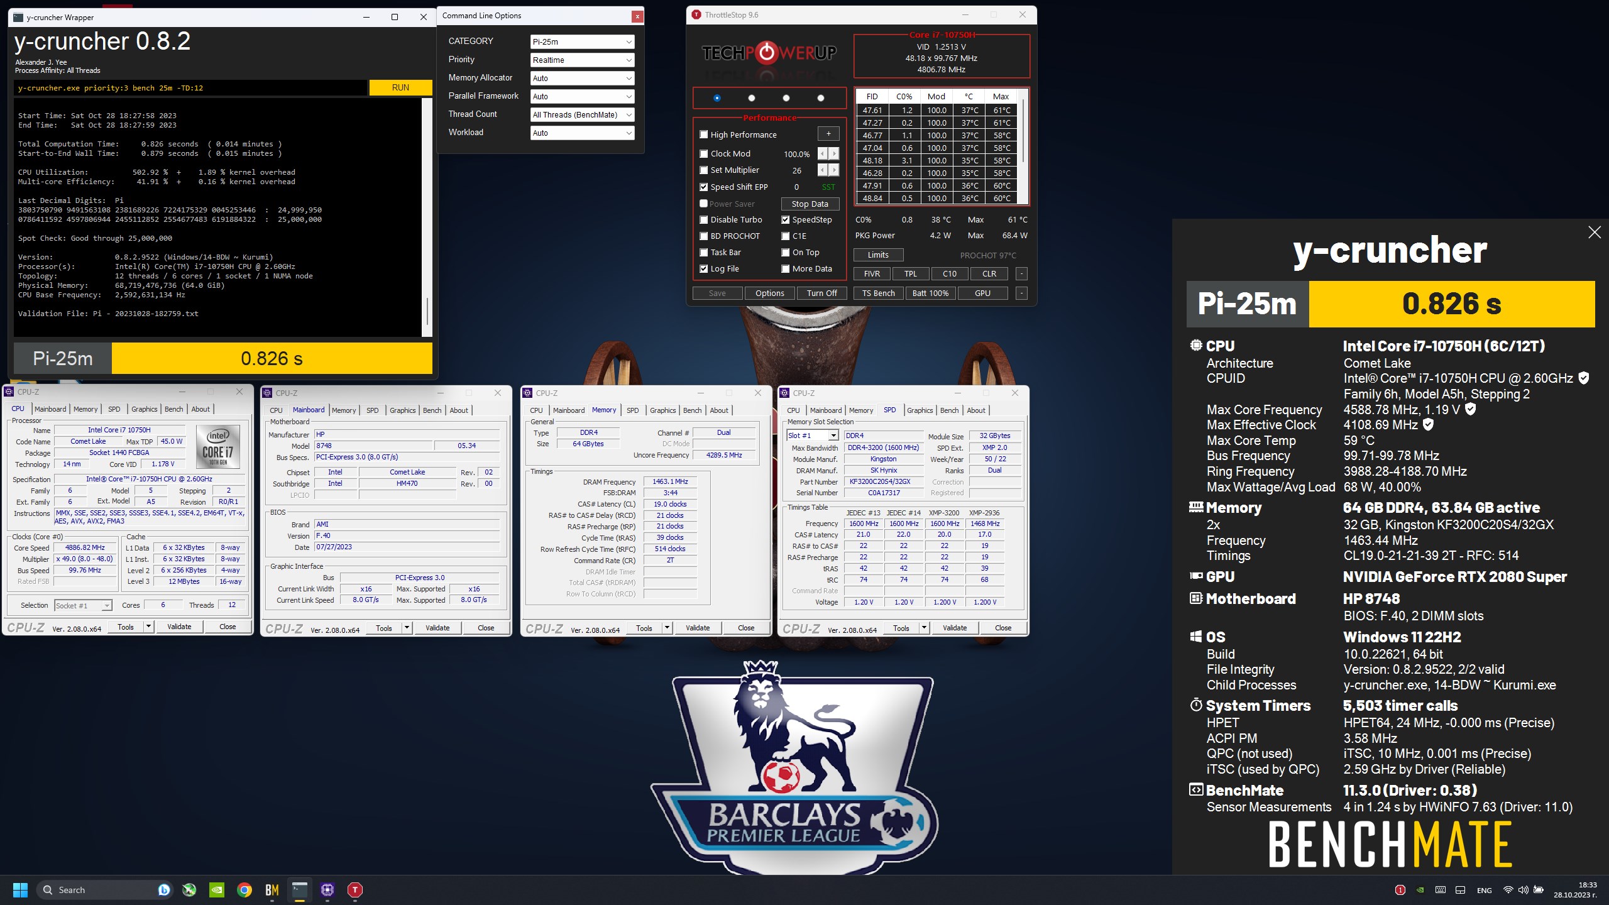Open NVIDIA app from taskbar
The width and height of the screenshot is (1609, 905).
tap(216, 890)
